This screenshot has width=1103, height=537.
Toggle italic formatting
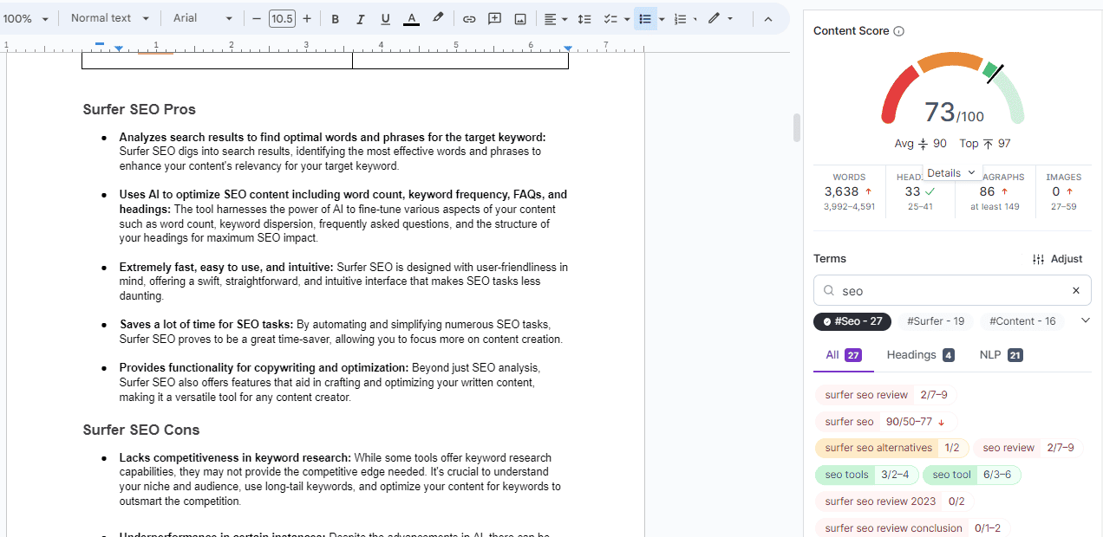pos(360,17)
